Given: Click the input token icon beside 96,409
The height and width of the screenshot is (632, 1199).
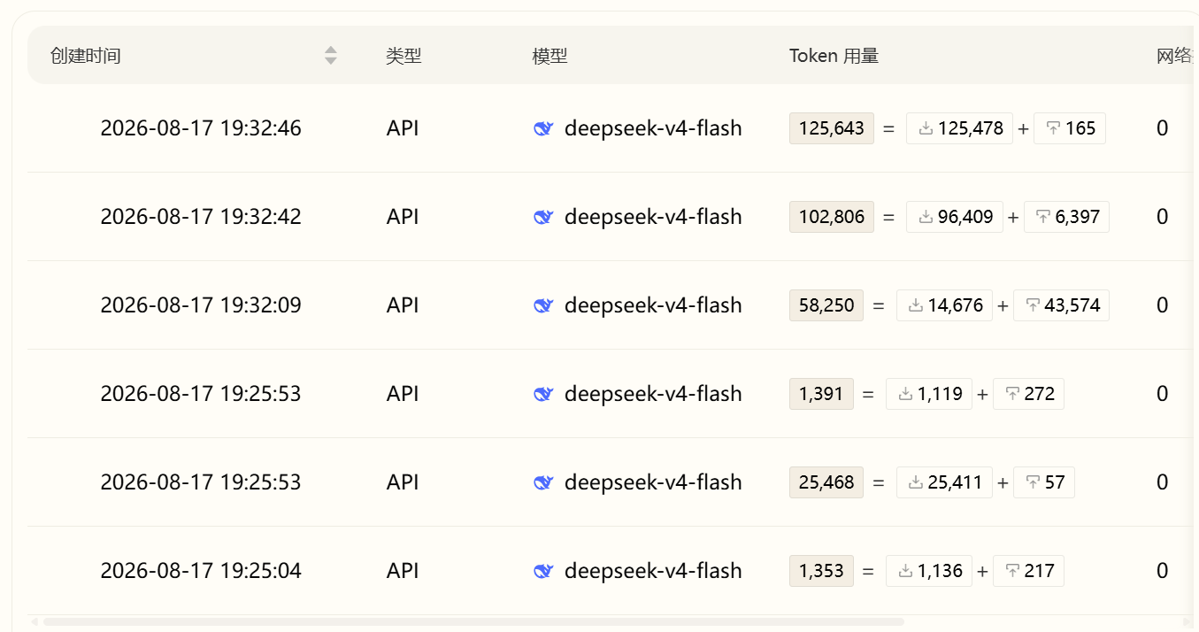Looking at the screenshot, I should coord(926,217).
